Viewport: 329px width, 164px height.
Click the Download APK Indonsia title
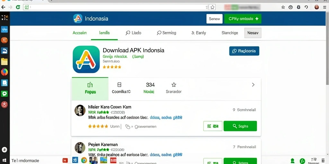(x=133, y=50)
